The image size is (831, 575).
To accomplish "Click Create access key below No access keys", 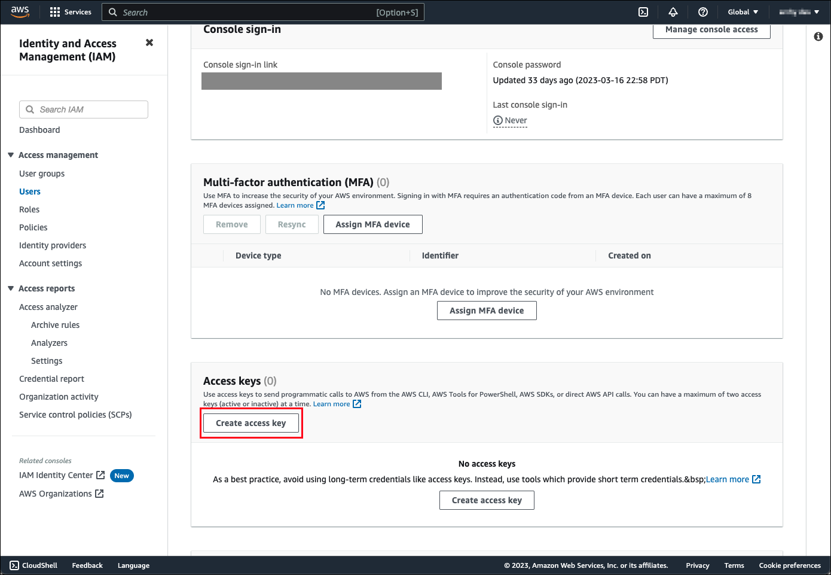I will click(487, 500).
